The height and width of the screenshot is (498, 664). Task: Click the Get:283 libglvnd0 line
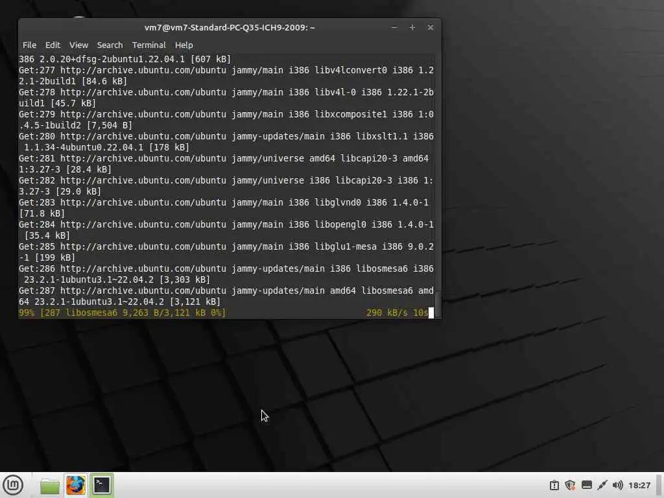pyautogui.click(x=224, y=207)
